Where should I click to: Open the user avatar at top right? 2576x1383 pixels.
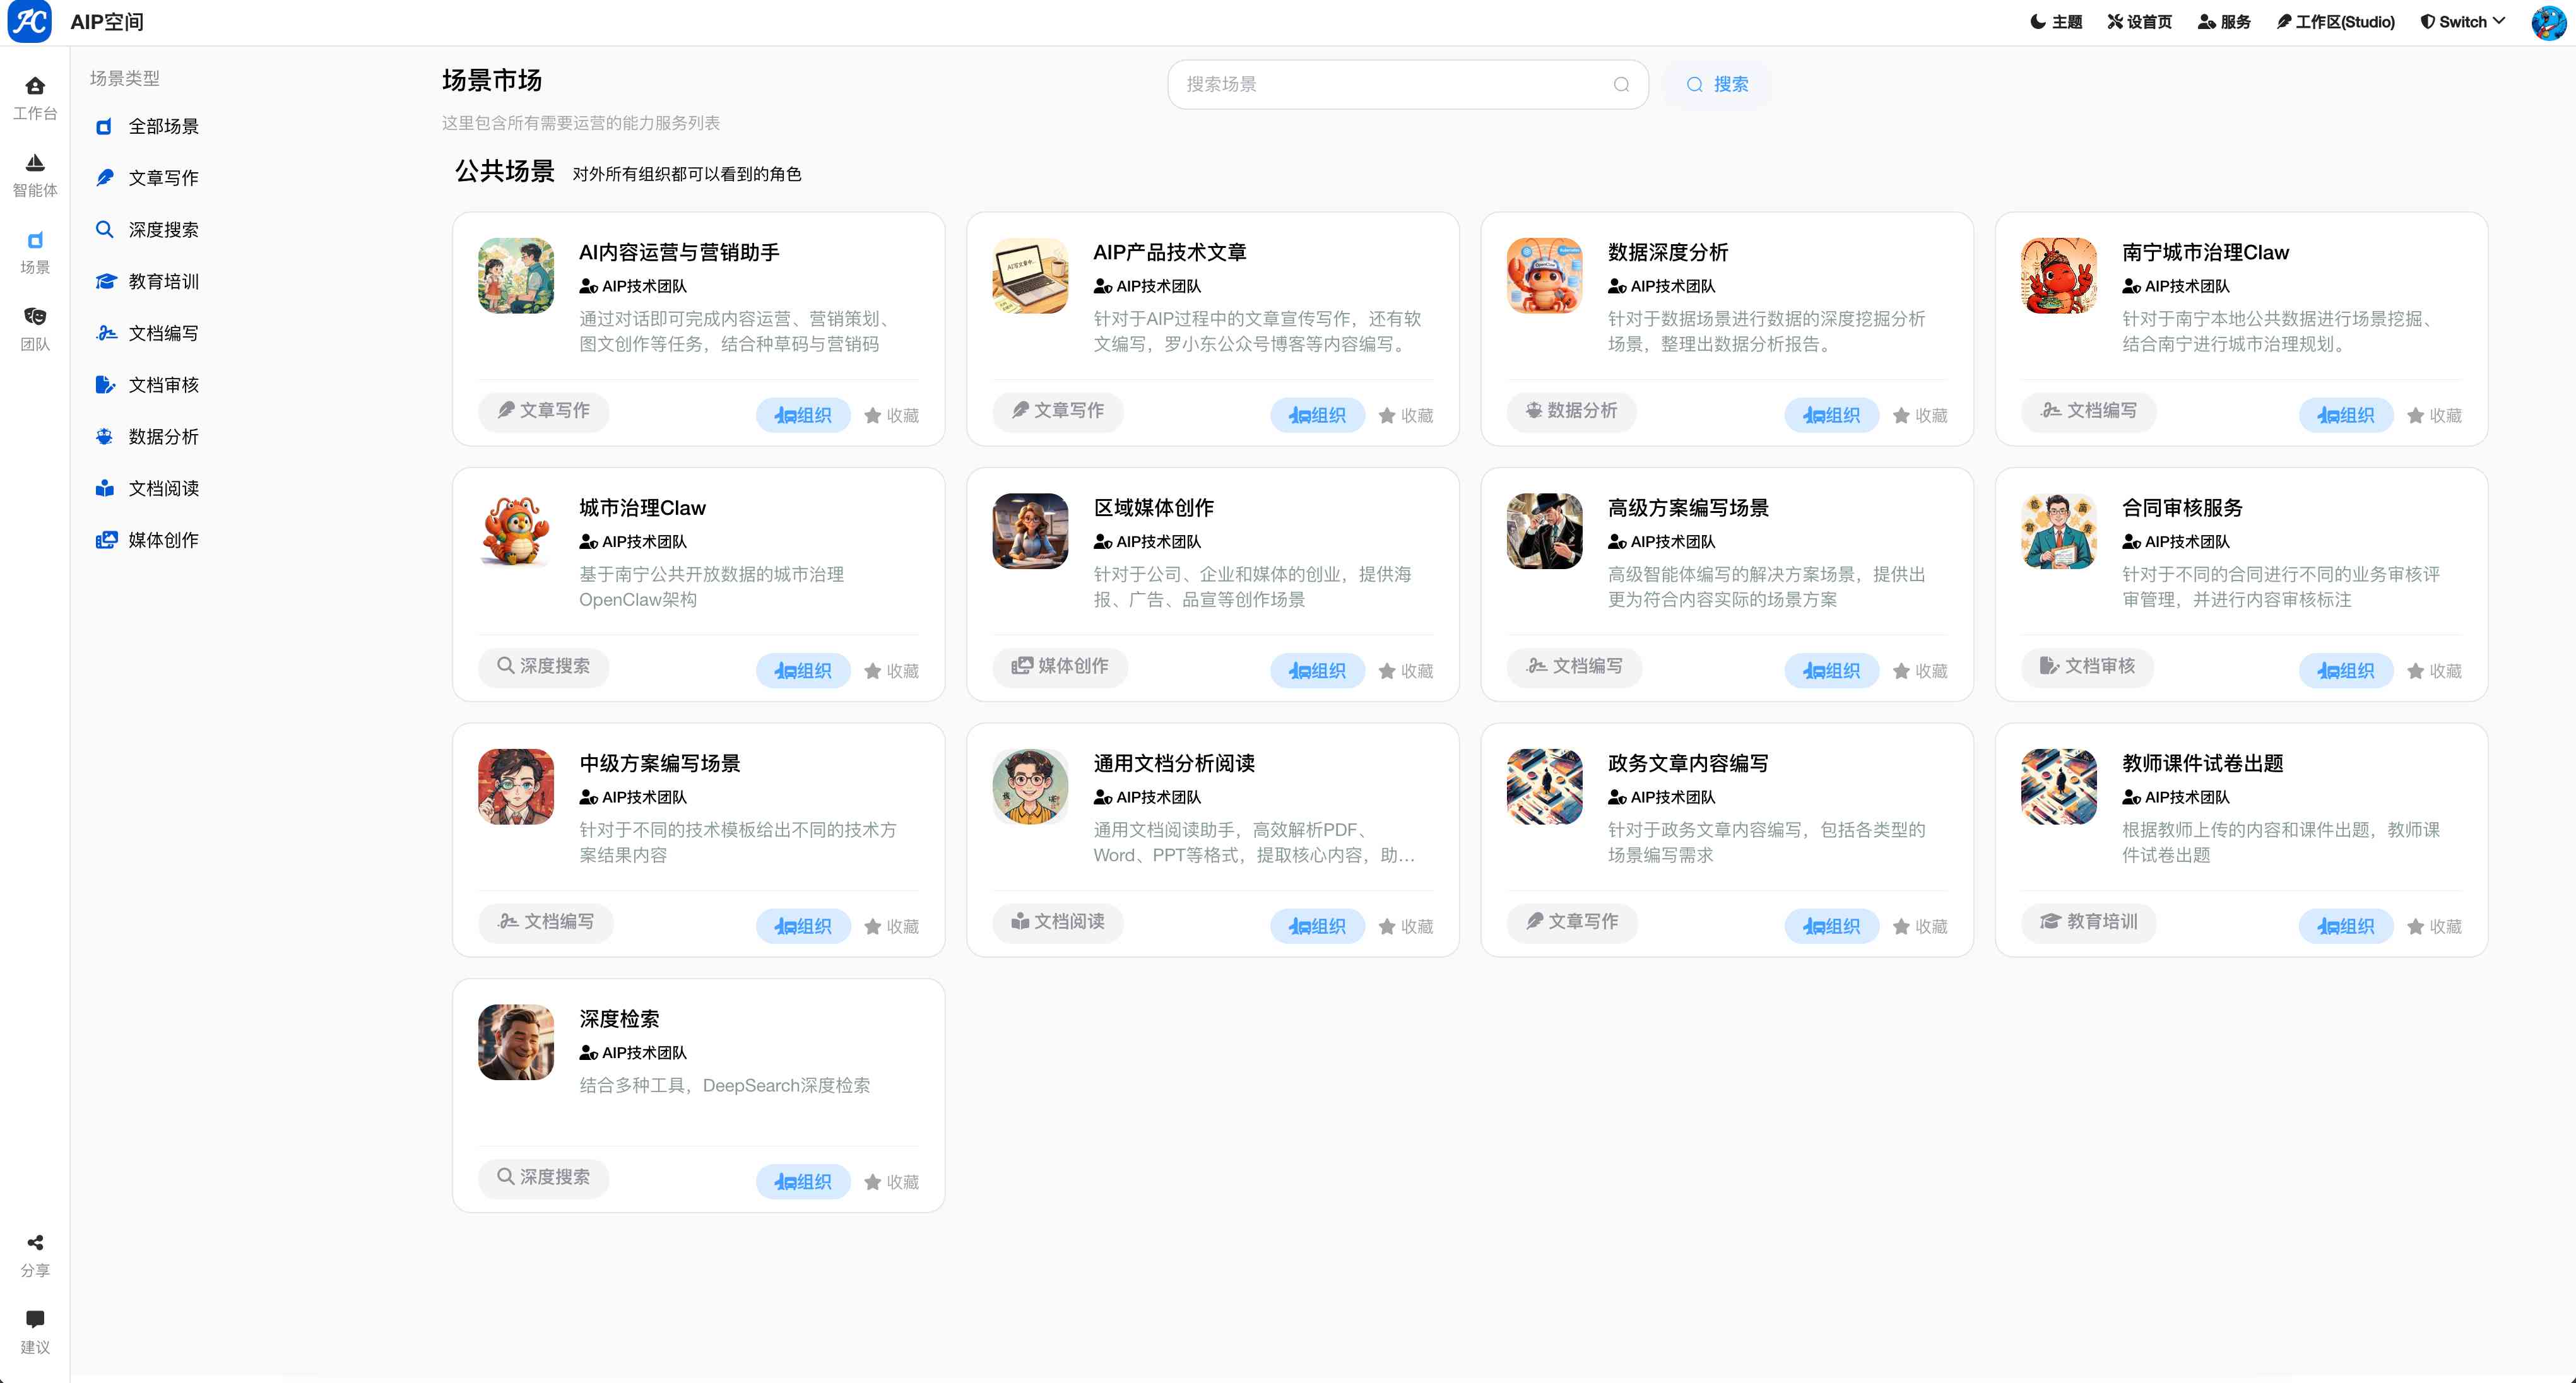coord(2548,22)
